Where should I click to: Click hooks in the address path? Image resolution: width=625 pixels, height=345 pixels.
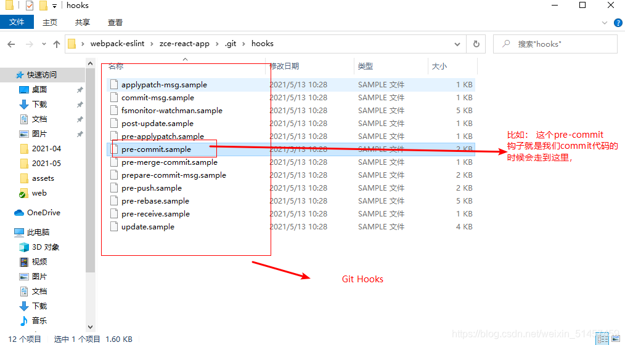263,44
